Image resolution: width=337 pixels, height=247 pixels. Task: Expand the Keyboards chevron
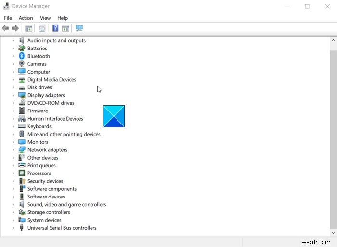[x=13, y=126]
